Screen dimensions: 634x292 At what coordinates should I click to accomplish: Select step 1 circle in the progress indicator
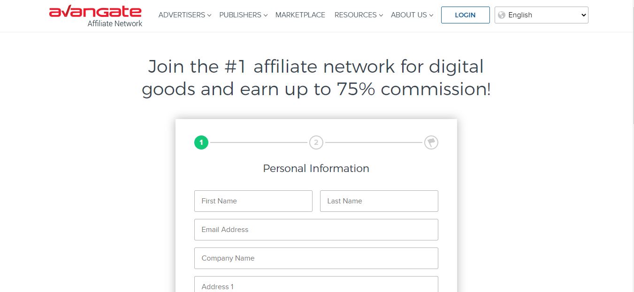tap(201, 142)
